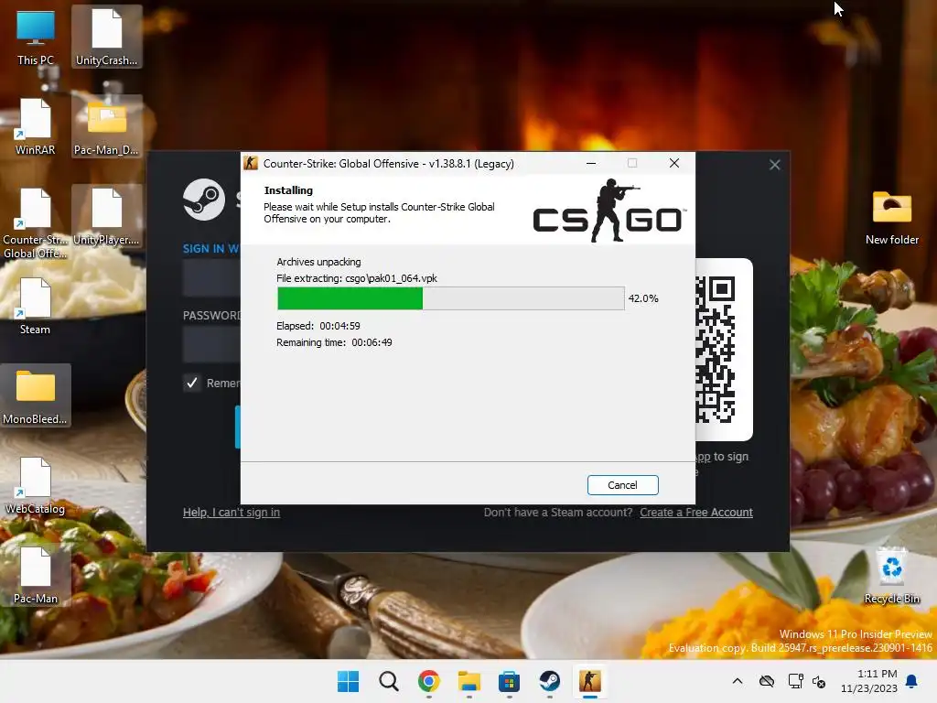Viewport: 937px width, 703px height.
Task: Minimize the CS:GO installer window
Action: (x=590, y=163)
